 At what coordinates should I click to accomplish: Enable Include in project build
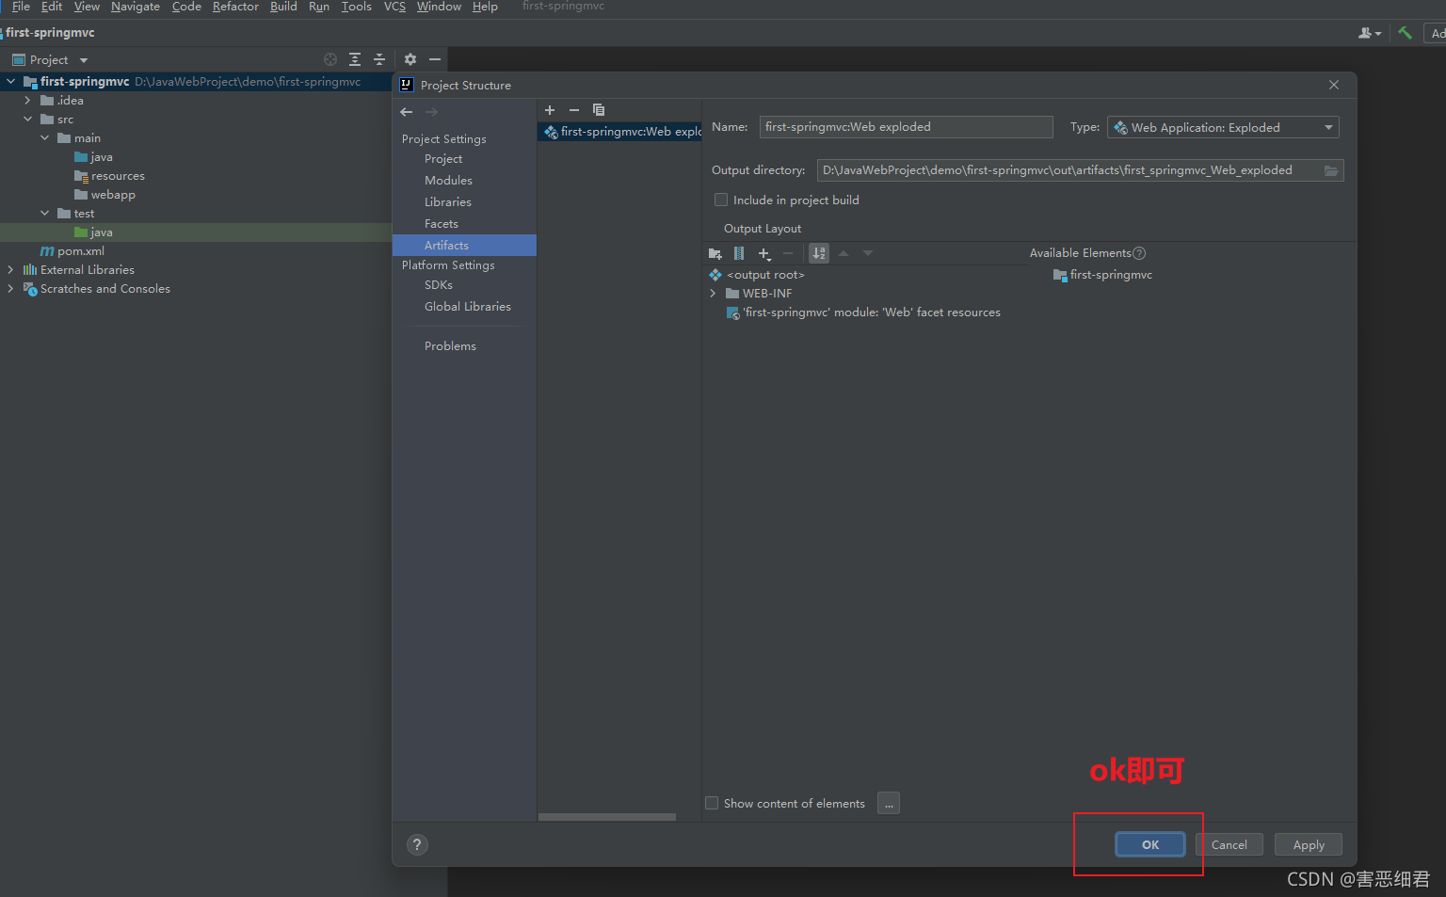(721, 200)
